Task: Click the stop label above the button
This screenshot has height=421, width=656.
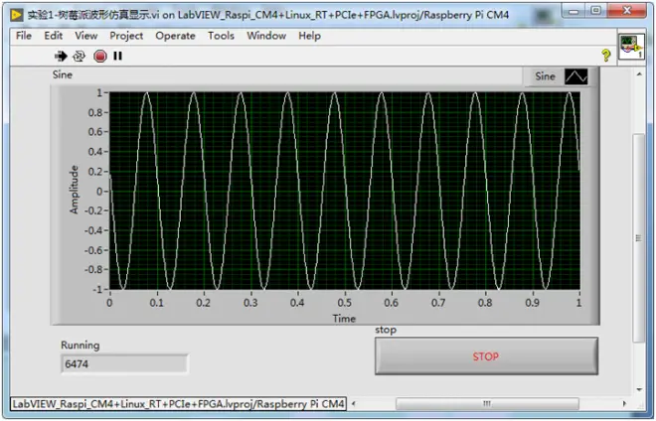Action: click(x=386, y=330)
